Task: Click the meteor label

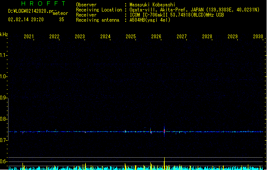Action: pyautogui.click(x=60, y=13)
